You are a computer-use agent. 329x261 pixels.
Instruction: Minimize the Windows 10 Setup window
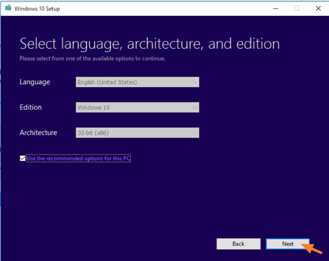click(275, 8)
